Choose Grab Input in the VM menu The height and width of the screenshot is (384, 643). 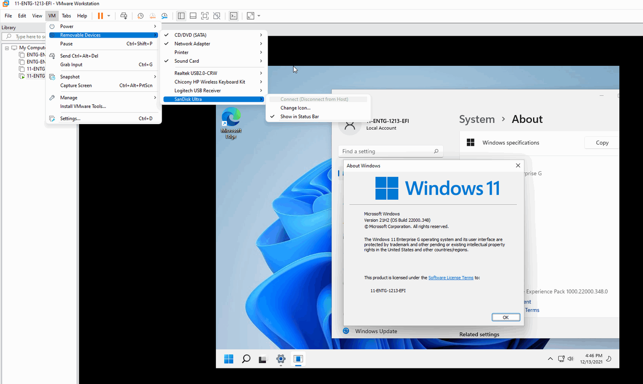tap(103, 64)
